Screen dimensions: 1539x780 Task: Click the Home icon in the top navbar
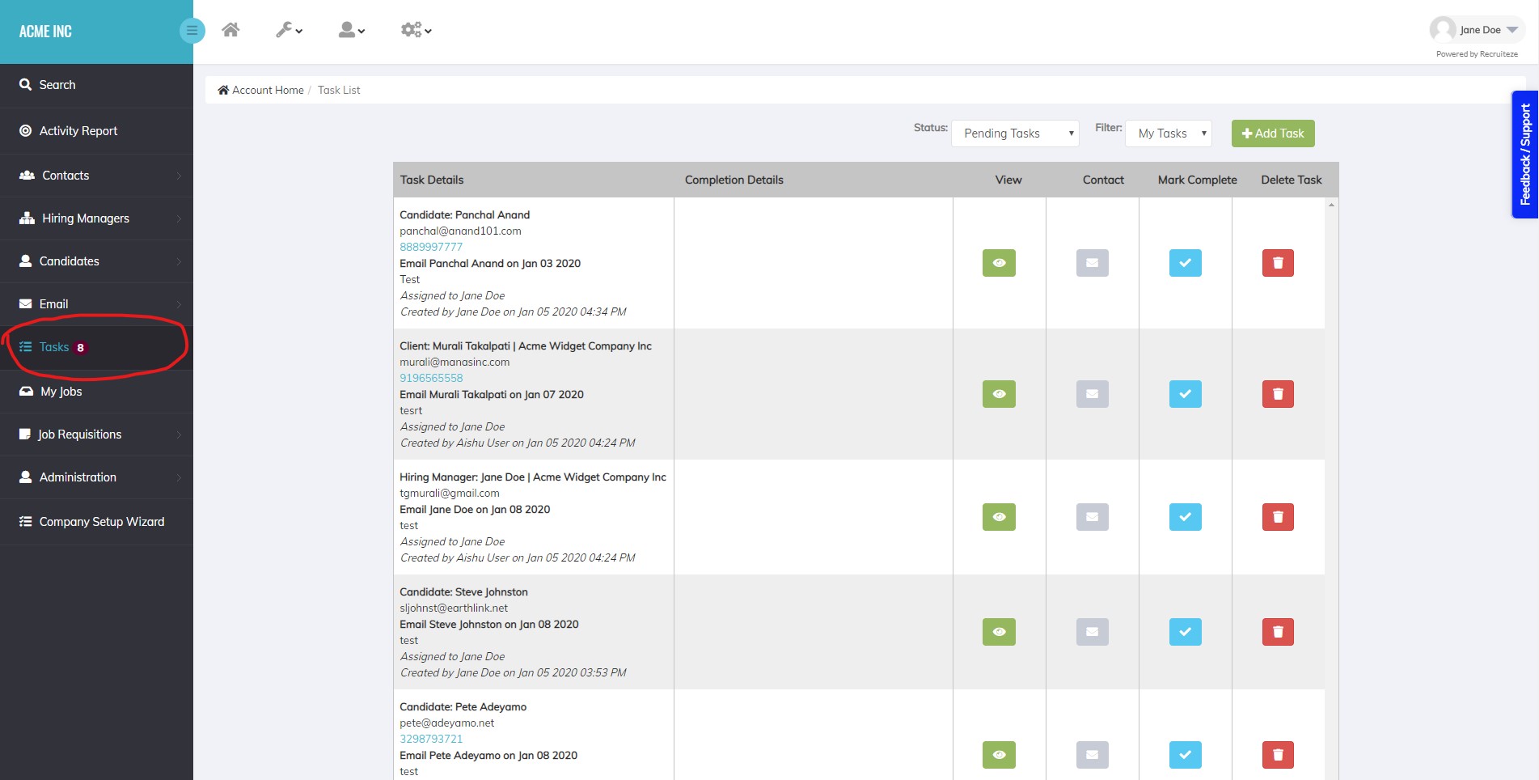(230, 29)
